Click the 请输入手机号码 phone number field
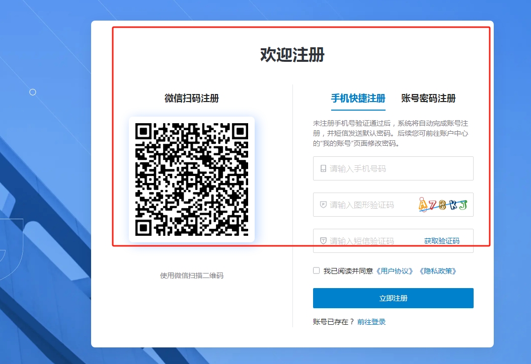531x364 pixels. pyautogui.click(x=393, y=168)
